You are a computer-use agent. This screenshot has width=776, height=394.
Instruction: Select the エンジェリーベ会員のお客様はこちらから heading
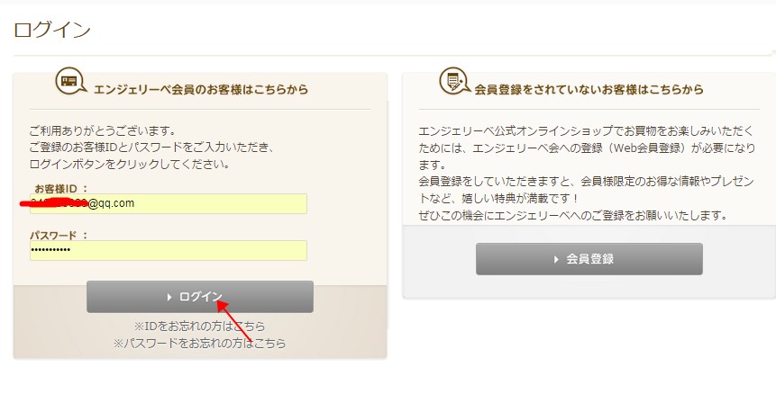(x=200, y=89)
